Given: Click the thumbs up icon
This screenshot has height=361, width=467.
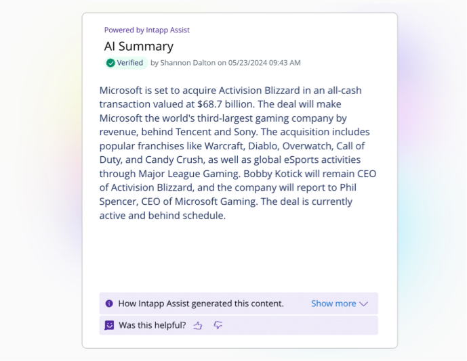Looking at the screenshot, I should point(198,326).
